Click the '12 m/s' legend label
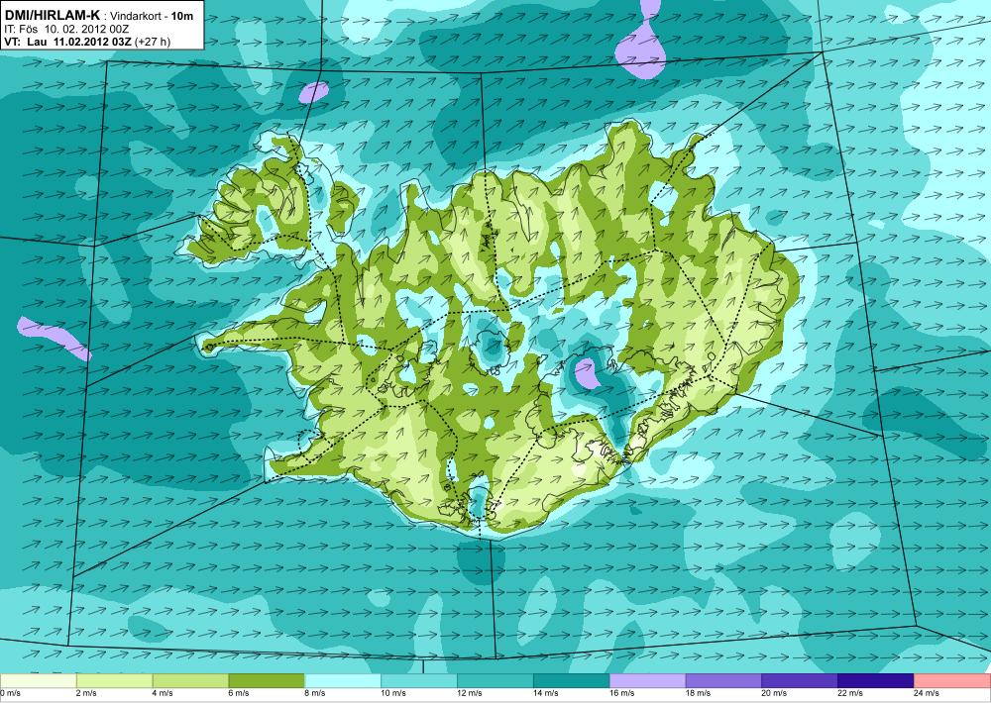 pos(470,693)
